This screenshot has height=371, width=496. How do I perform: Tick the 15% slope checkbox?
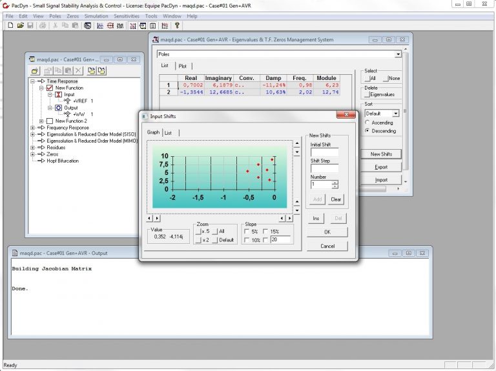point(266,232)
